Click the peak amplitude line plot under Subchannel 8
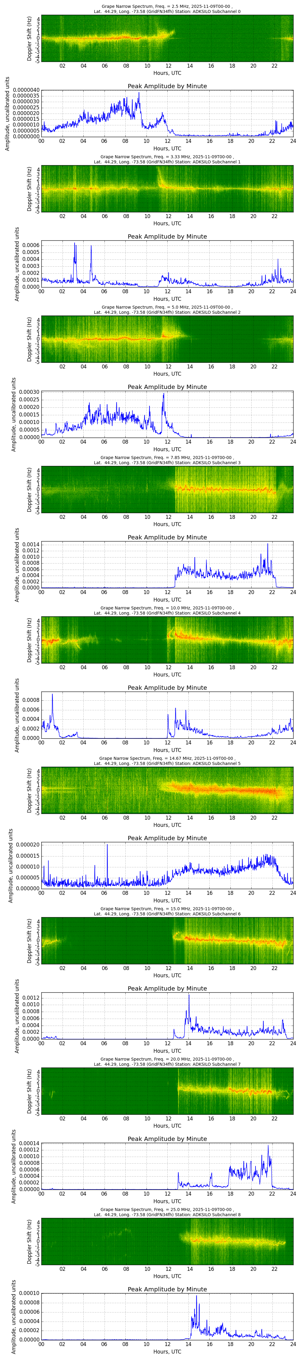This screenshot has width=302, height=1359. 167,1316
